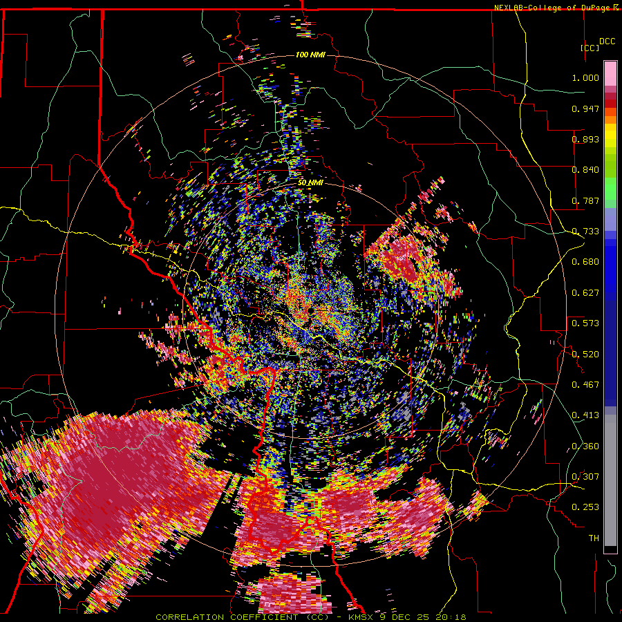Click the 1.000 scale value
Screen dimensions: 622x622
tap(585, 77)
